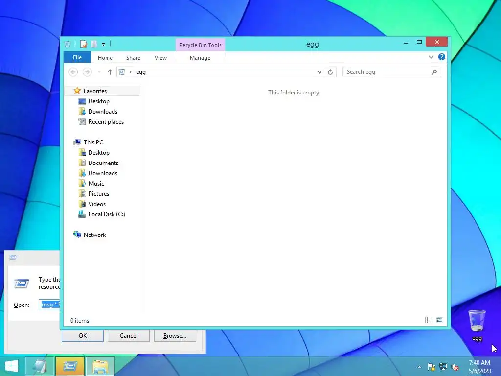Open the Windows Start button
Image resolution: width=501 pixels, height=376 pixels.
click(12, 366)
